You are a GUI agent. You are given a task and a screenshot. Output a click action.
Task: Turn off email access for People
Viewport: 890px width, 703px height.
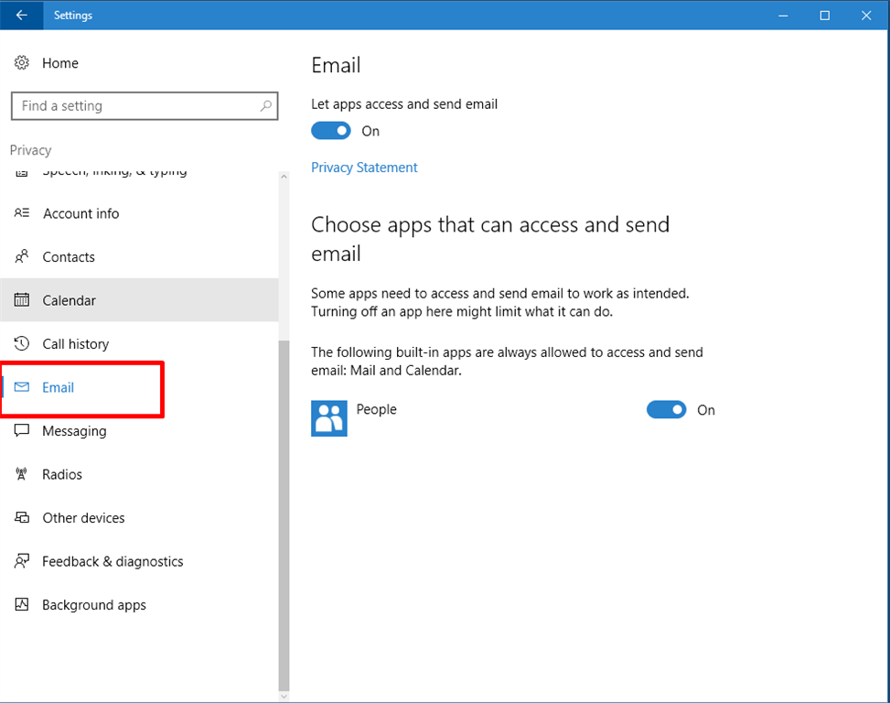666,410
